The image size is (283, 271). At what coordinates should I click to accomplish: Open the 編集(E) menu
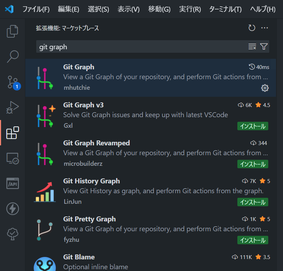[68, 9]
